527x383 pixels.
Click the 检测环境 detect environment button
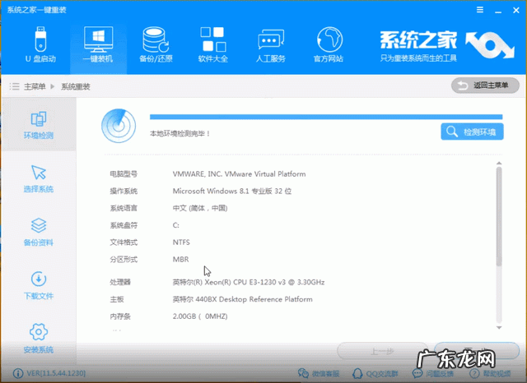472,132
